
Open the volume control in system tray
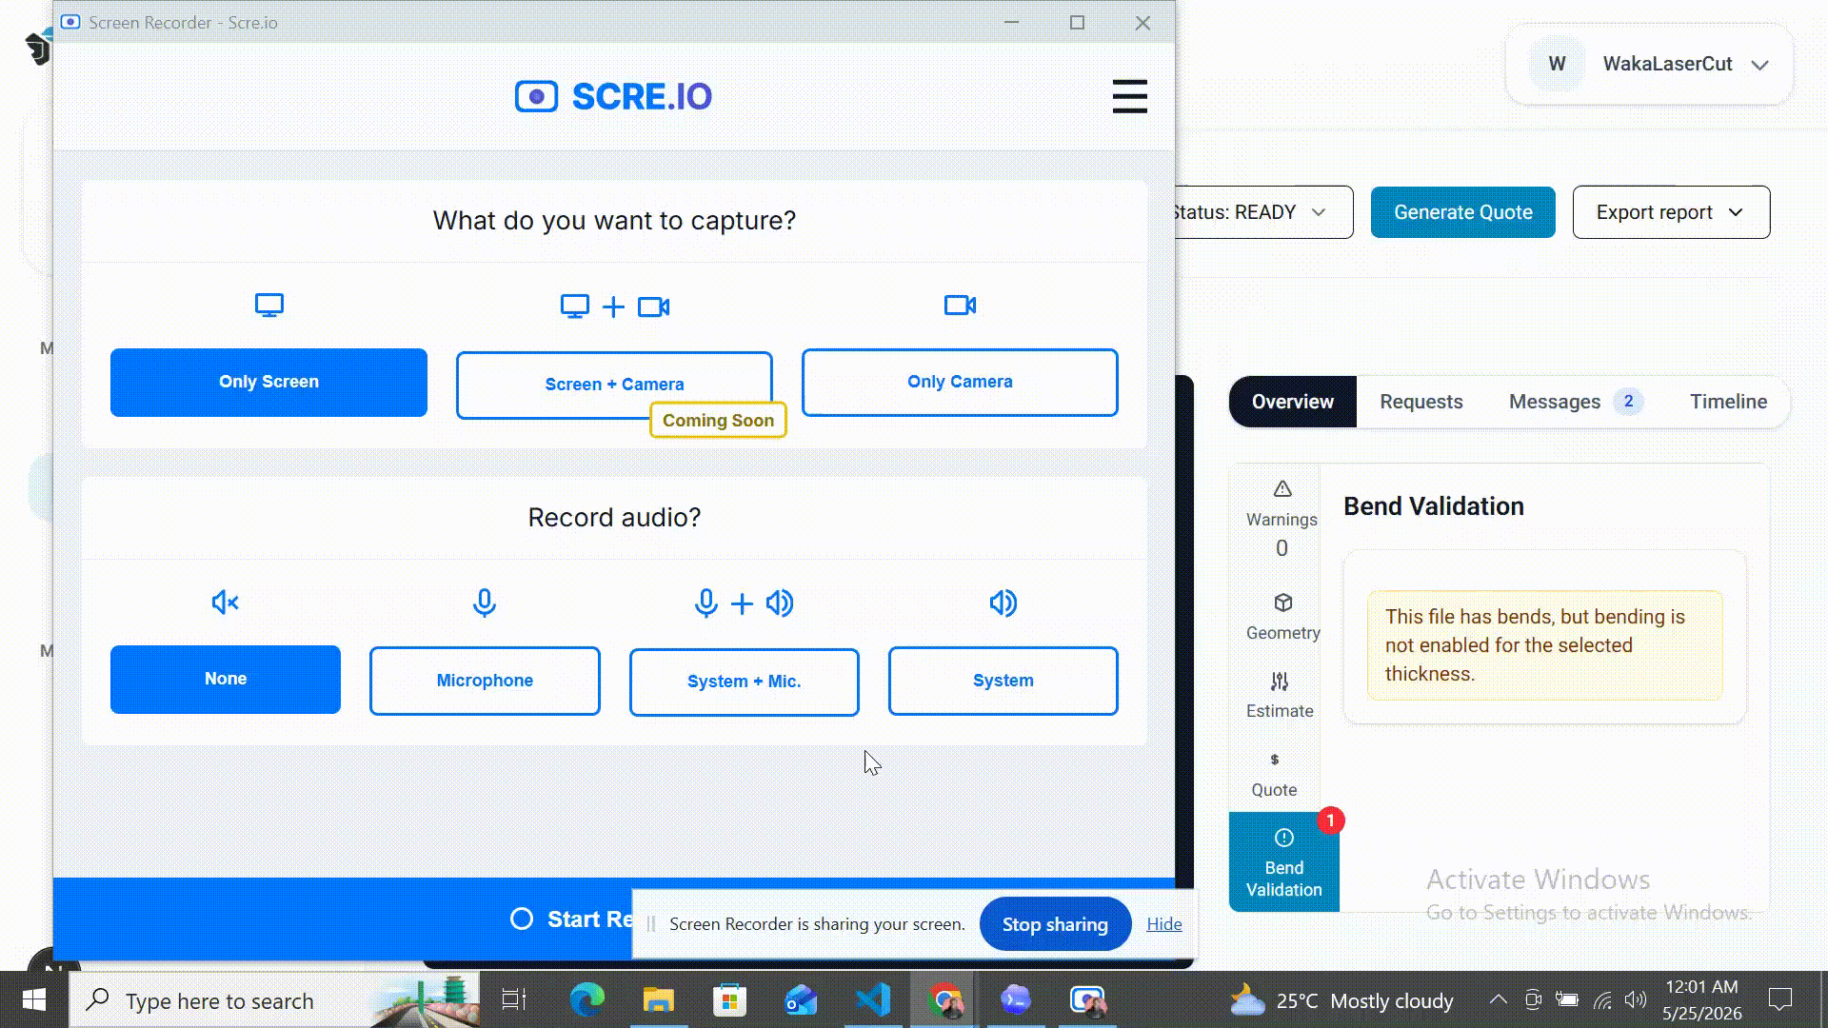pyautogui.click(x=1636, y=999)
